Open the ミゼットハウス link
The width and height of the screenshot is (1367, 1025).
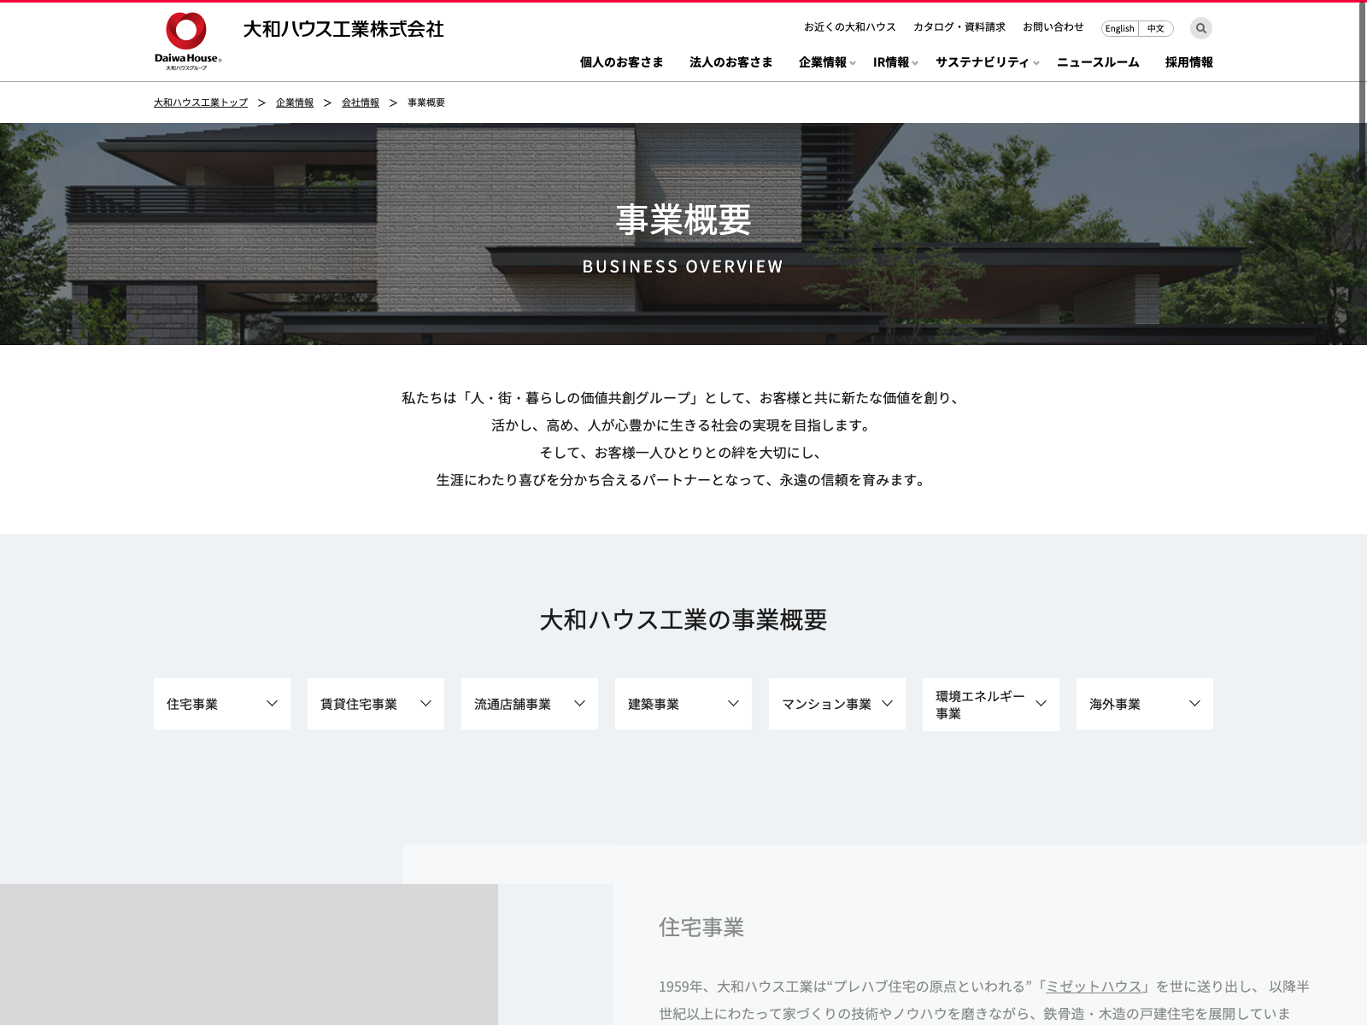tap(1094, 987)
